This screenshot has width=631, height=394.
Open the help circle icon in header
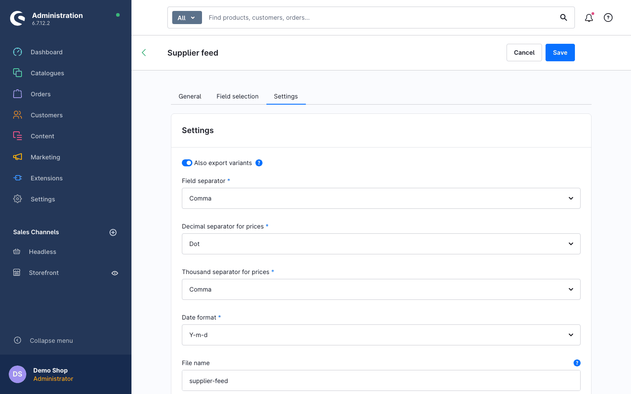tap(608, 18)
